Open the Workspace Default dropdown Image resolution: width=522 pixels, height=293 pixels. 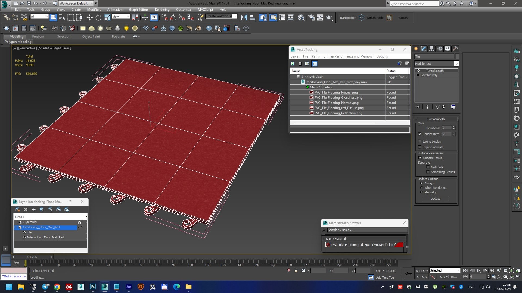(76, 3)
